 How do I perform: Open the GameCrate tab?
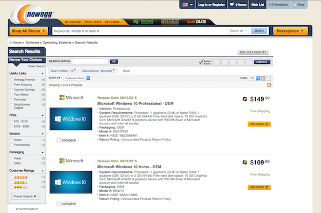pos(196,22)
